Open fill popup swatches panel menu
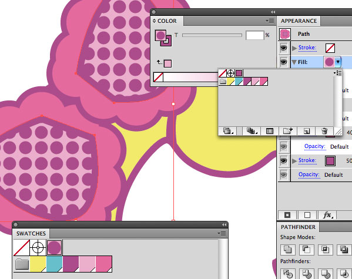The image size is (352, 279). (338, 73)
